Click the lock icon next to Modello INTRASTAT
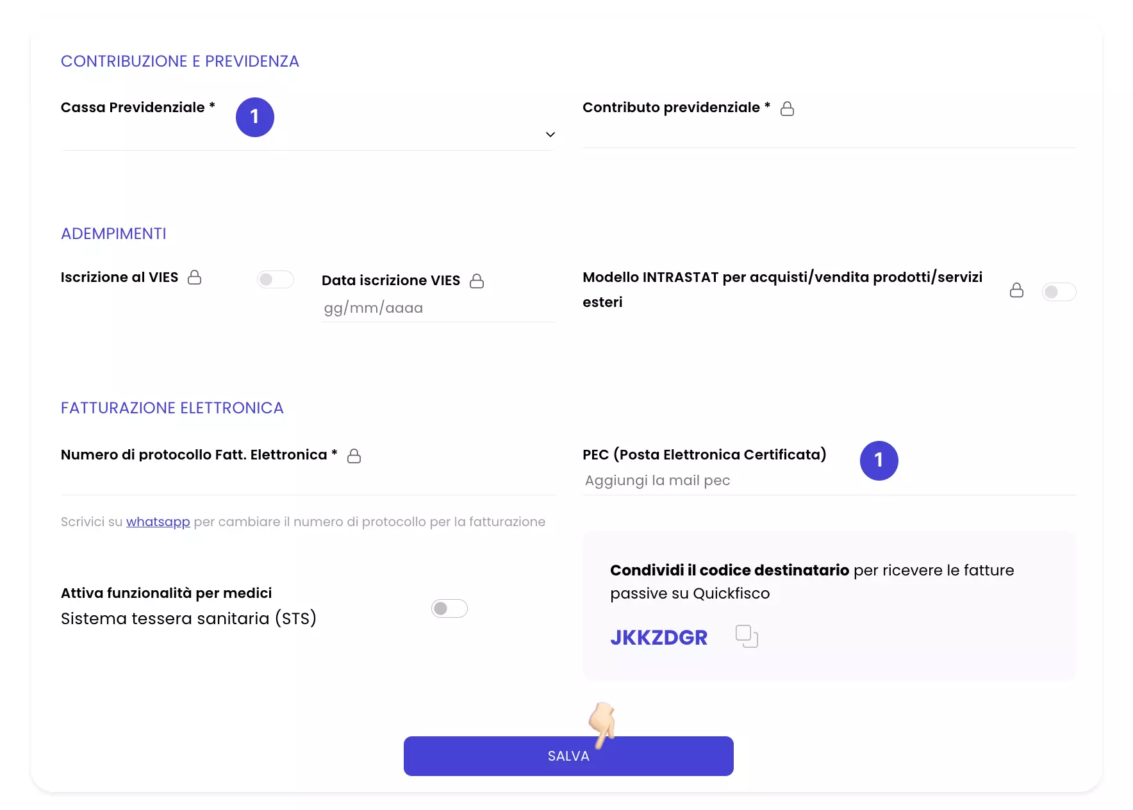 coord(1016,290)
